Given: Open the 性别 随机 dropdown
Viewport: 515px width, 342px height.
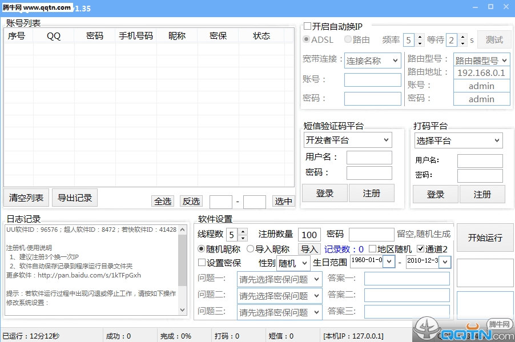Looking at the screenshot, I should click(293, 263).
